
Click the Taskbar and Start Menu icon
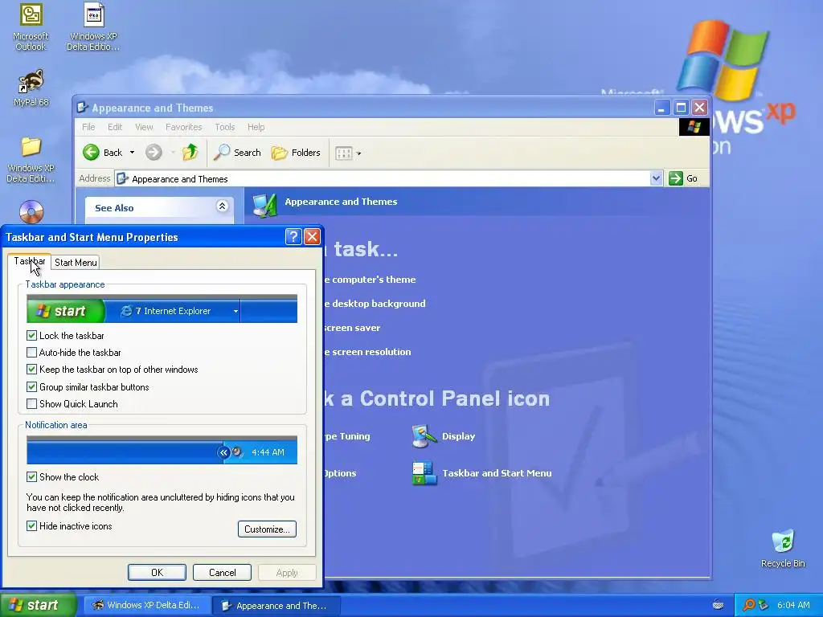point(424,473)
